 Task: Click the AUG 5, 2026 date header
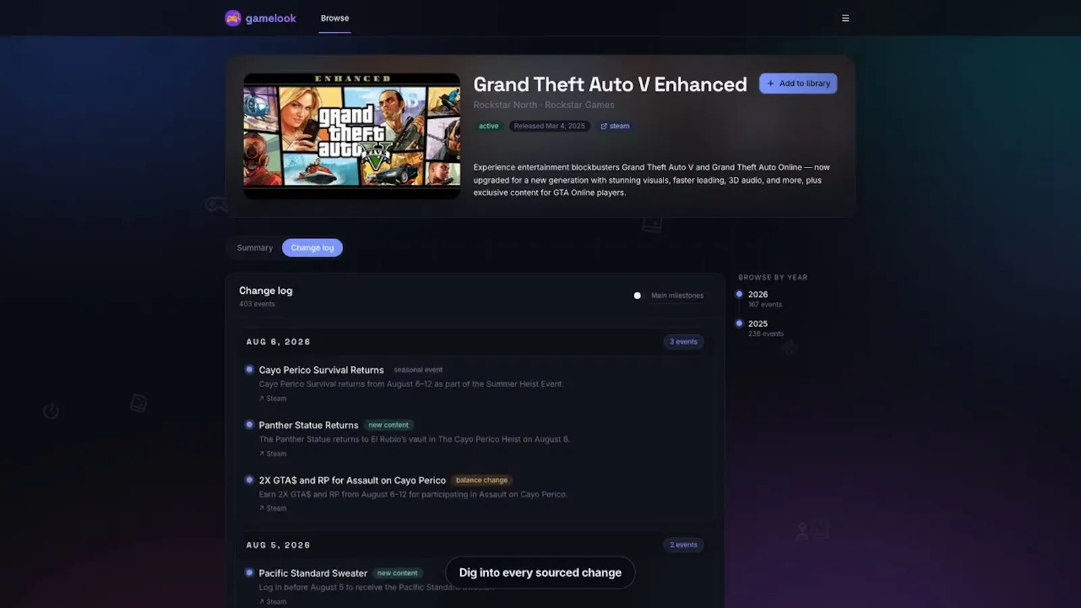click(x=278, y=545)
